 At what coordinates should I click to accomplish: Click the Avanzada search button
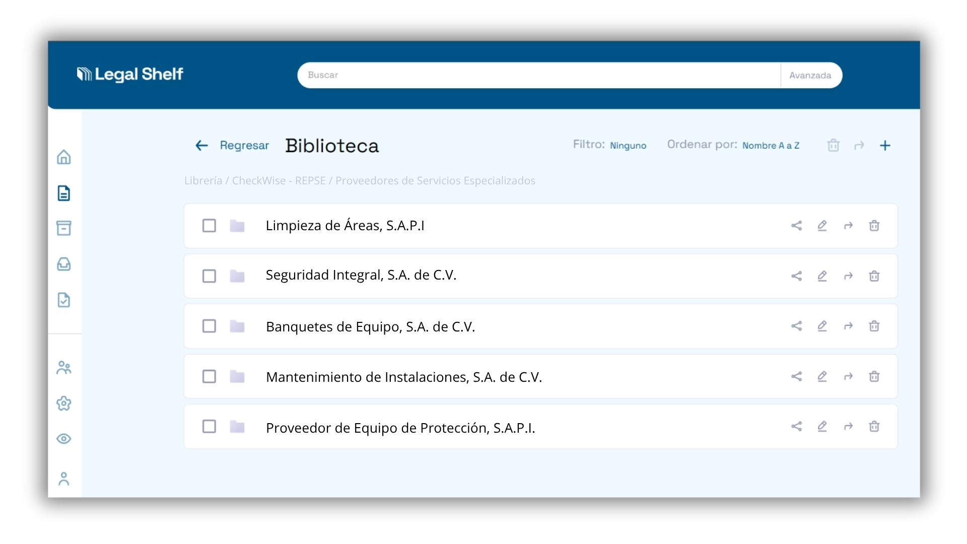810,75
